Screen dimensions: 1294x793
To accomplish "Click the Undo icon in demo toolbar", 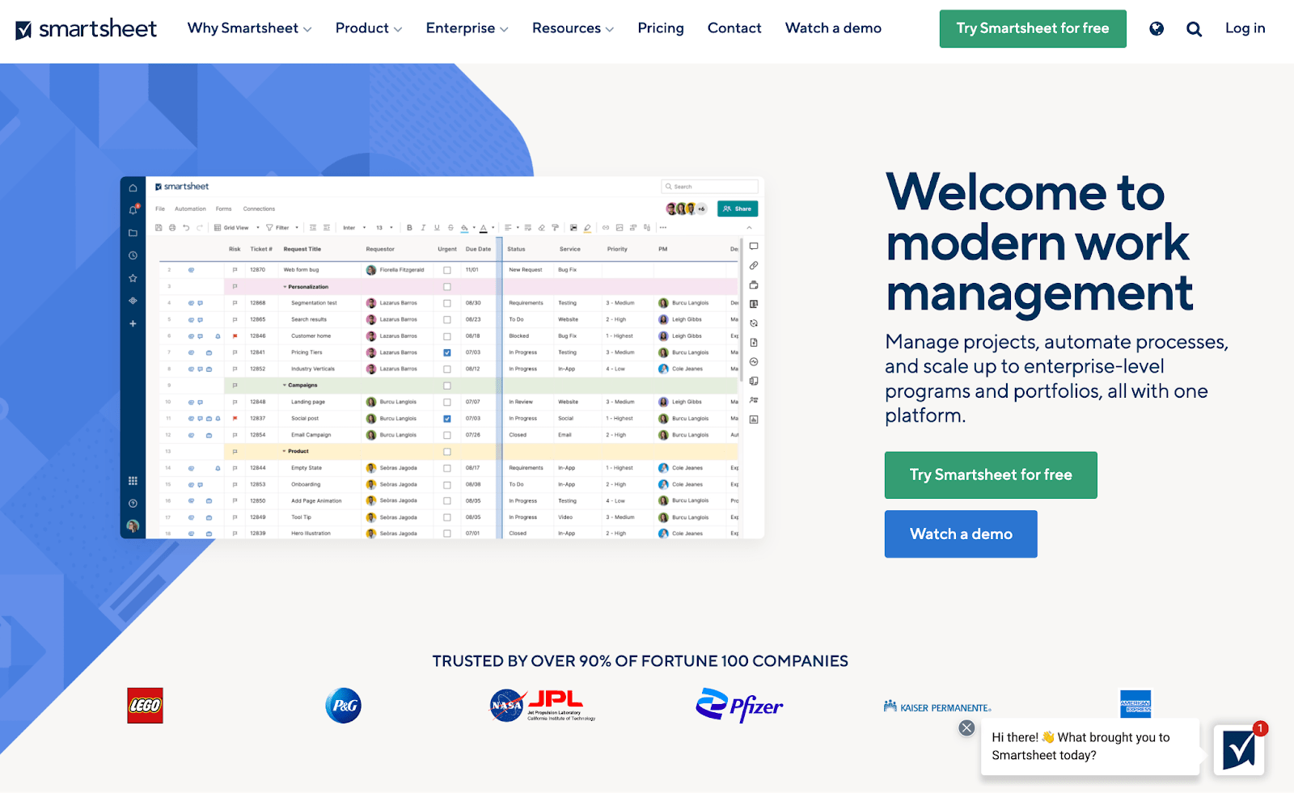I will click(x=186, y=228).
